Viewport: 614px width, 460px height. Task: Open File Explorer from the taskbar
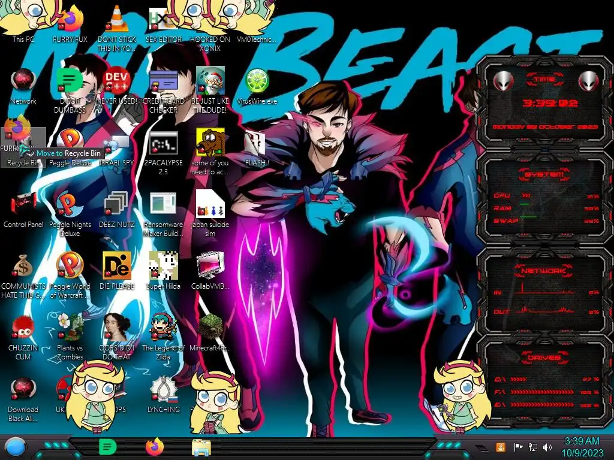tap(201, 448)
